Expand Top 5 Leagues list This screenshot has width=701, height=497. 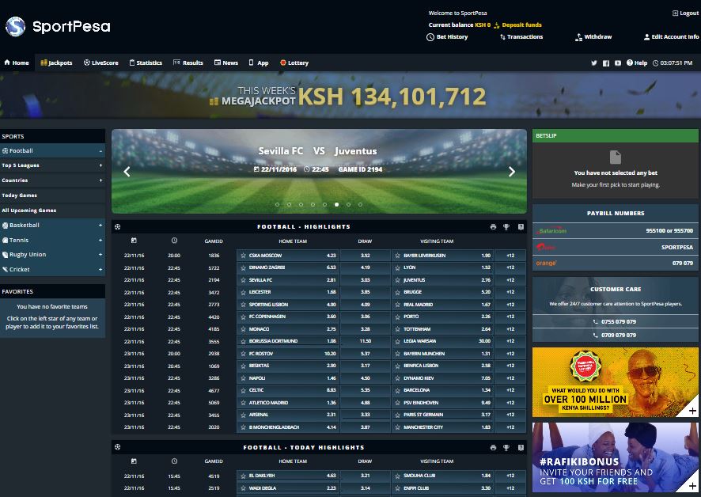(100, 165)
